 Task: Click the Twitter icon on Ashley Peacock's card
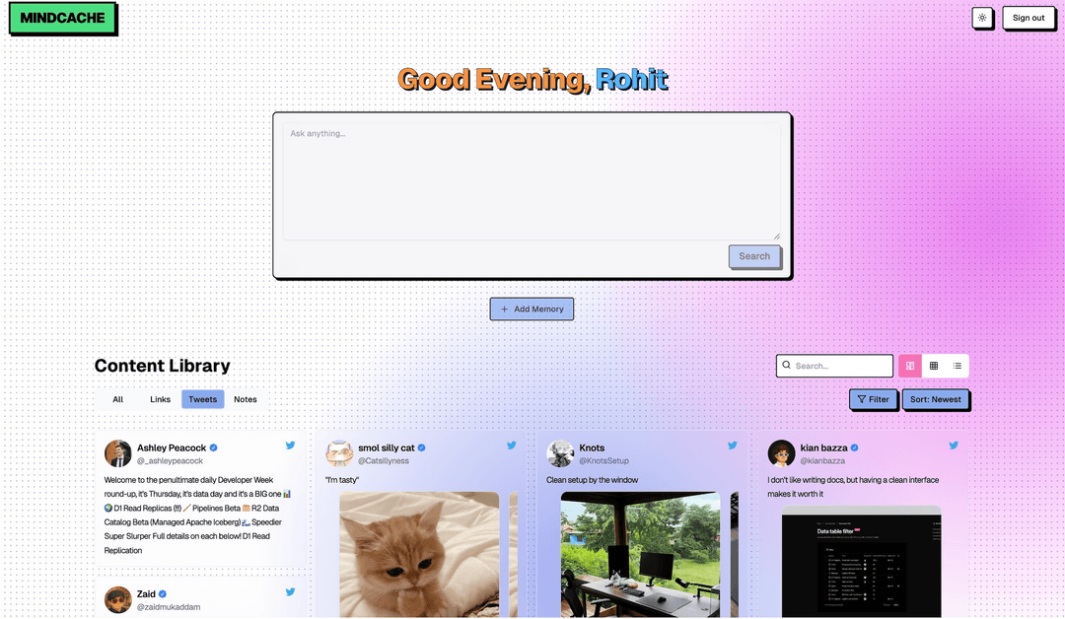[x=290, y=446]
